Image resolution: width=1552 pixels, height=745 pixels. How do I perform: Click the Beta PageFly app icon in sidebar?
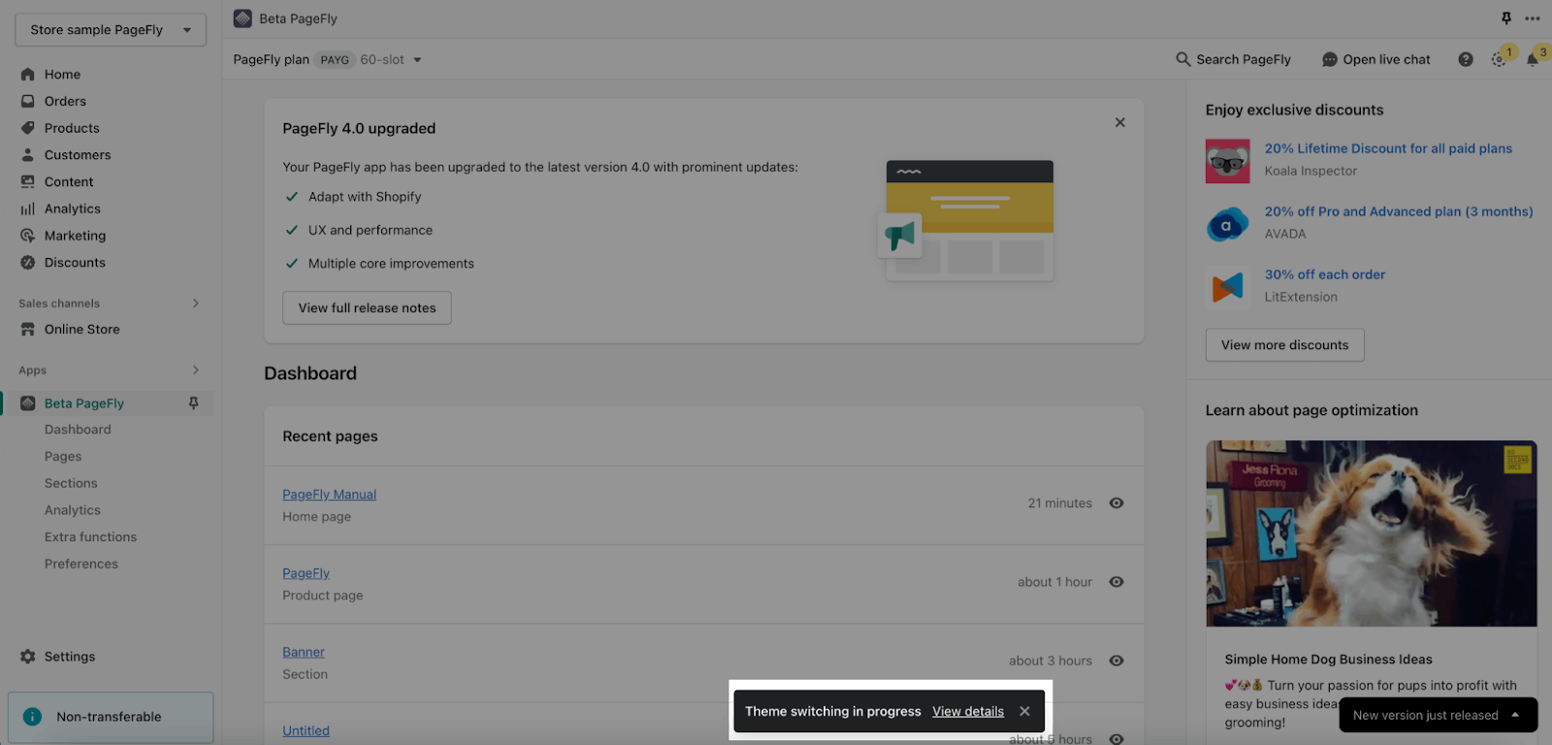pos(28,404)
